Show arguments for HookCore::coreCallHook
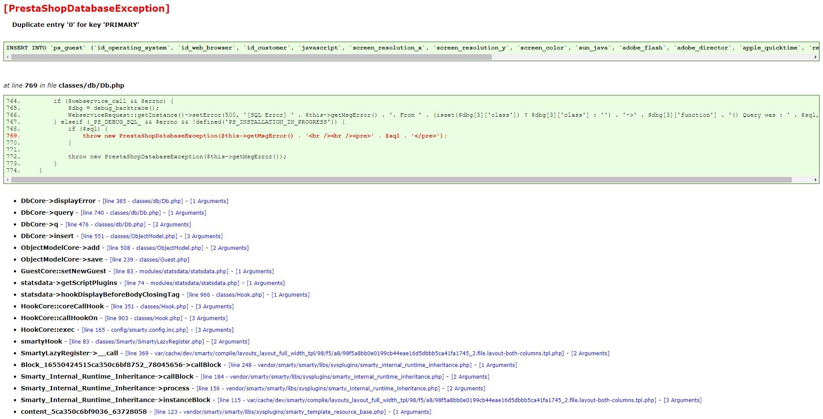The image size is (823, 419). point(215,307)
